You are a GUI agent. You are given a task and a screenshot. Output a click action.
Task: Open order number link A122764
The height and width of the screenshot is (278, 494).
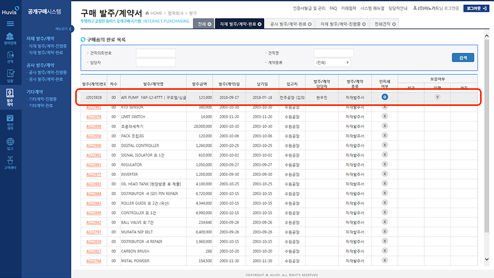pos(93,261)
